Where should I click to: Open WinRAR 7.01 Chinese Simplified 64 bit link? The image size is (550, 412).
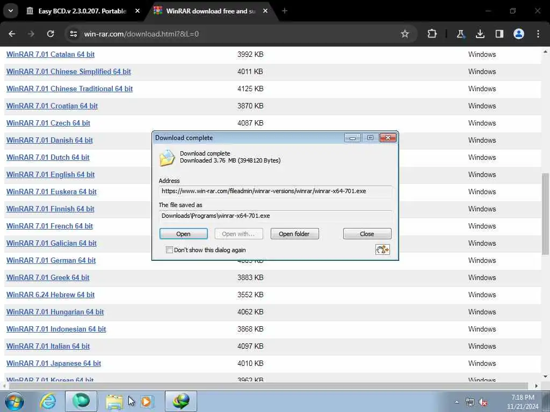[68, 71]
